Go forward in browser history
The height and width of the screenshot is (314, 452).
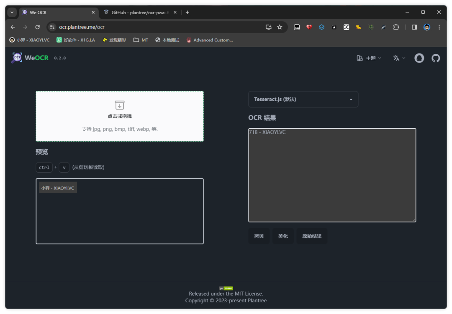tap(25, 27)
